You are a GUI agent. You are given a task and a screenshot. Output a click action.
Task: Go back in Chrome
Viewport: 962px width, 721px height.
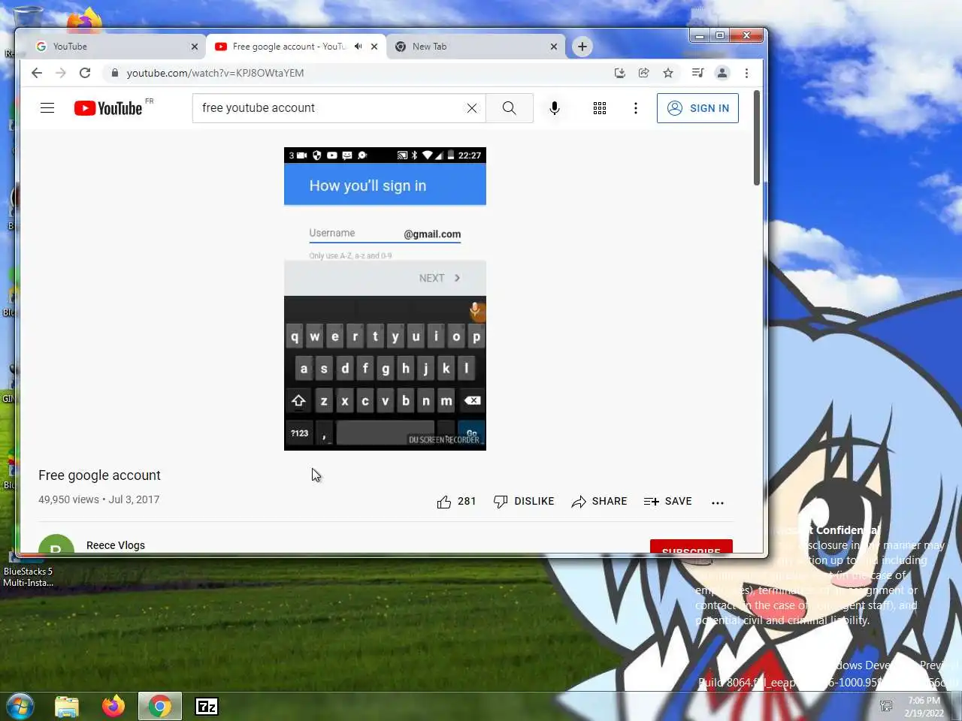click(37, 73)
